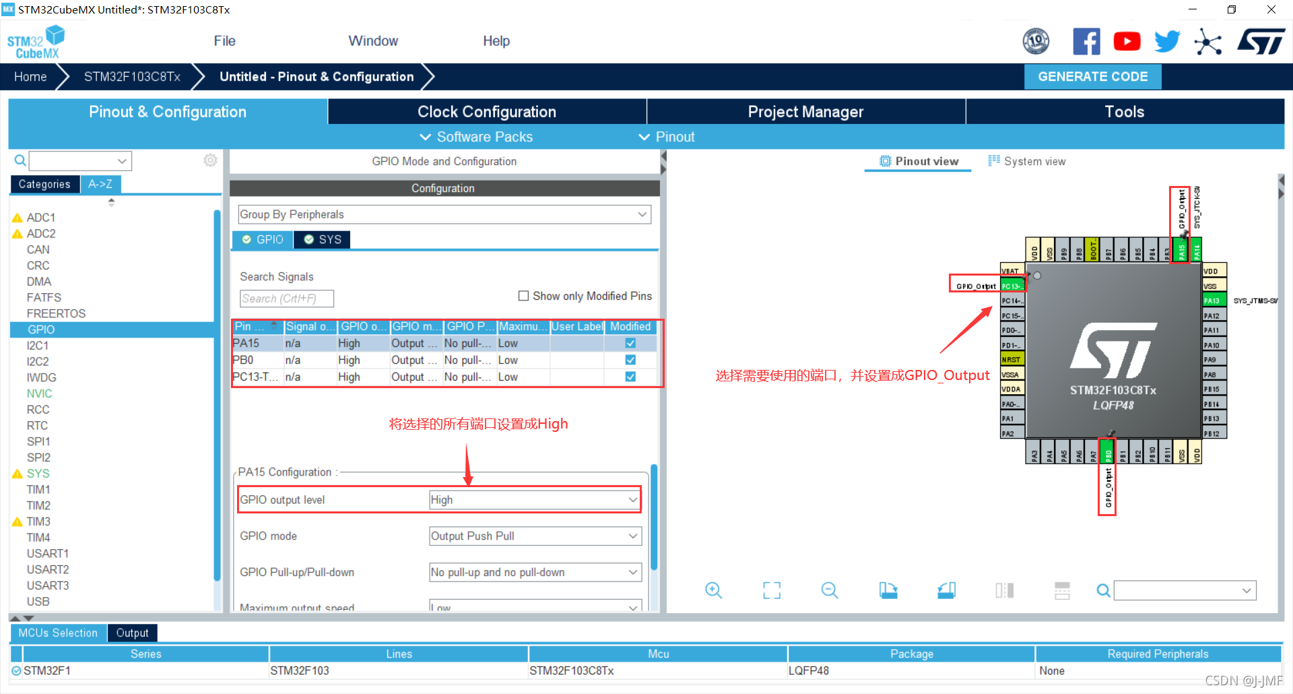This screenshot has width=1293, height=694.
Task: Switch to System view
Action: 1027,161
